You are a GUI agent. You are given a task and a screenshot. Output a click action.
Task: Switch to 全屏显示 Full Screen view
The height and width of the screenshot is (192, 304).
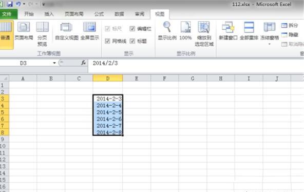pos(89,31)
